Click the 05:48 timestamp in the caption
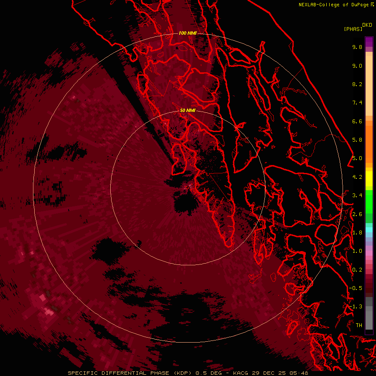Viewport: 376px width, 376px height. click(299, 373)
